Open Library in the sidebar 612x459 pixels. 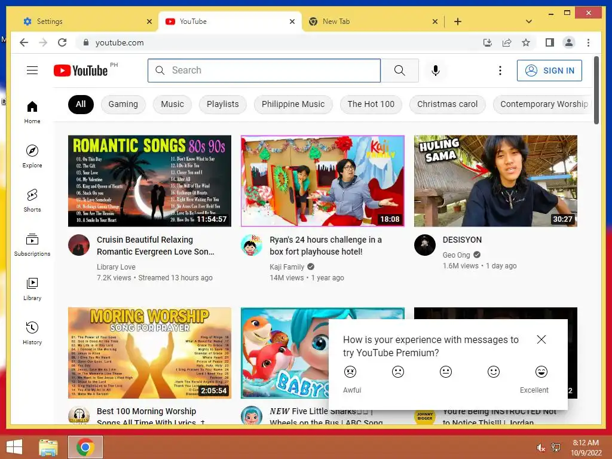tap(32, 289)
